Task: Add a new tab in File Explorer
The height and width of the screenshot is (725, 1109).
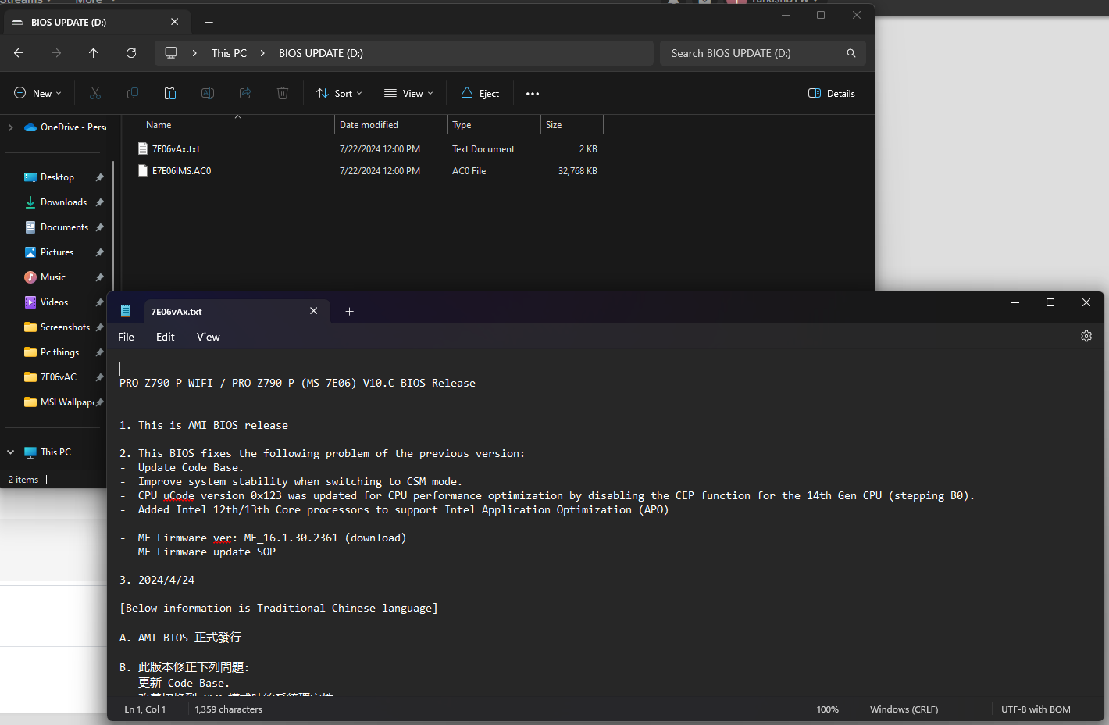Action: point(209,22)
